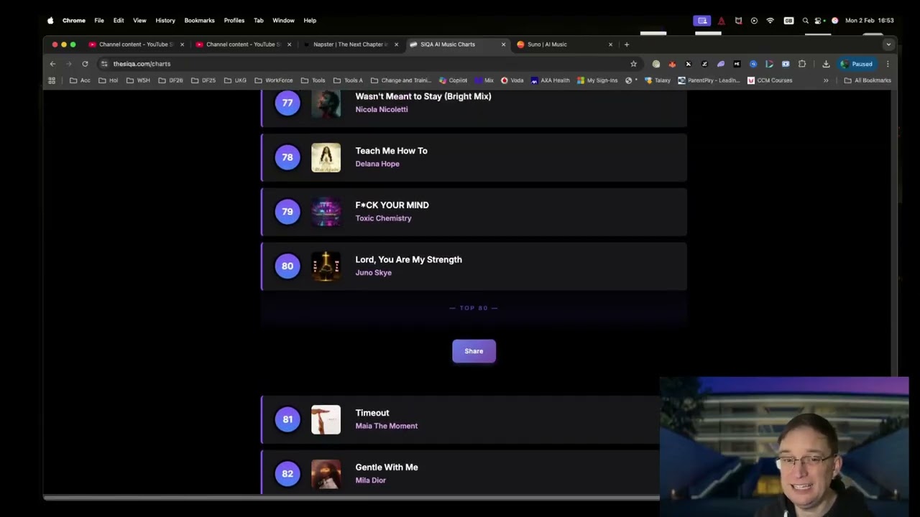This screenshot has width=920, height=517.
Task: Open artist Juno Skye link
Action: point(373,273)
